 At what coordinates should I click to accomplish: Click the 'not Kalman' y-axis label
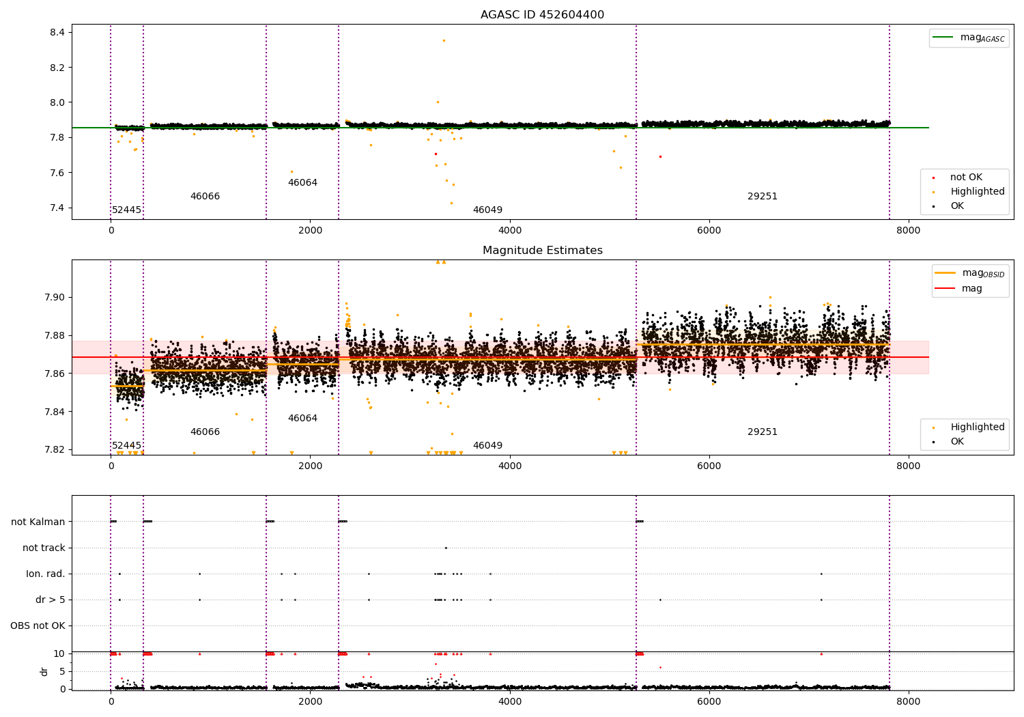click(x=38, y=522)
